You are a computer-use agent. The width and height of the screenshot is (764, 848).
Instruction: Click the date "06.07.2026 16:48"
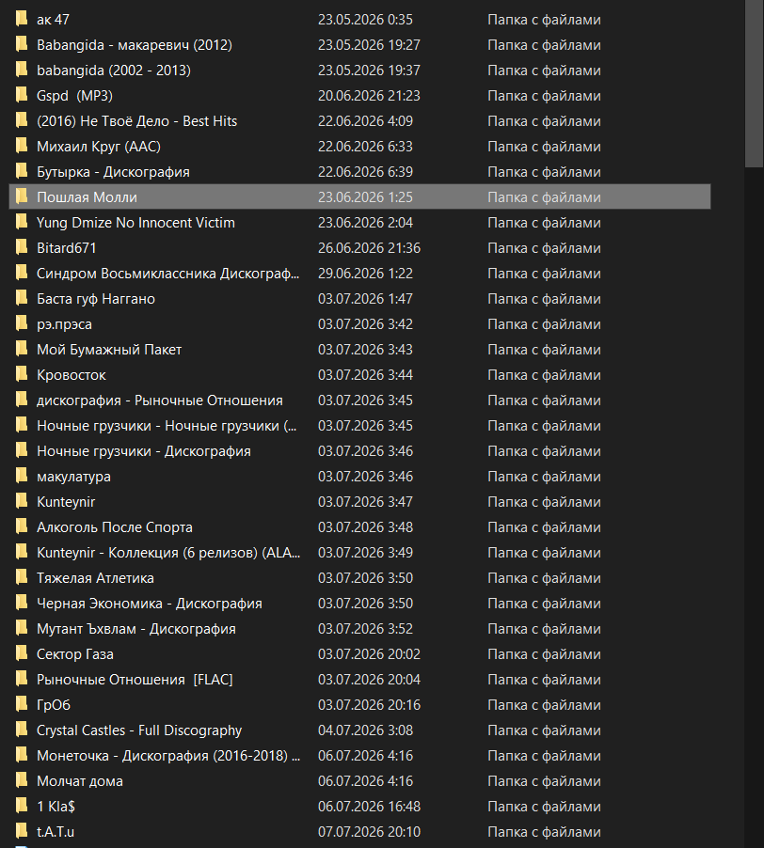369,807
